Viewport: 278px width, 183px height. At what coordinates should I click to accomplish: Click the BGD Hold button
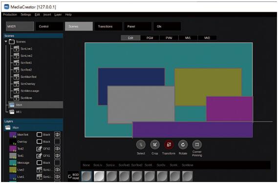click(x=73, y=176)
